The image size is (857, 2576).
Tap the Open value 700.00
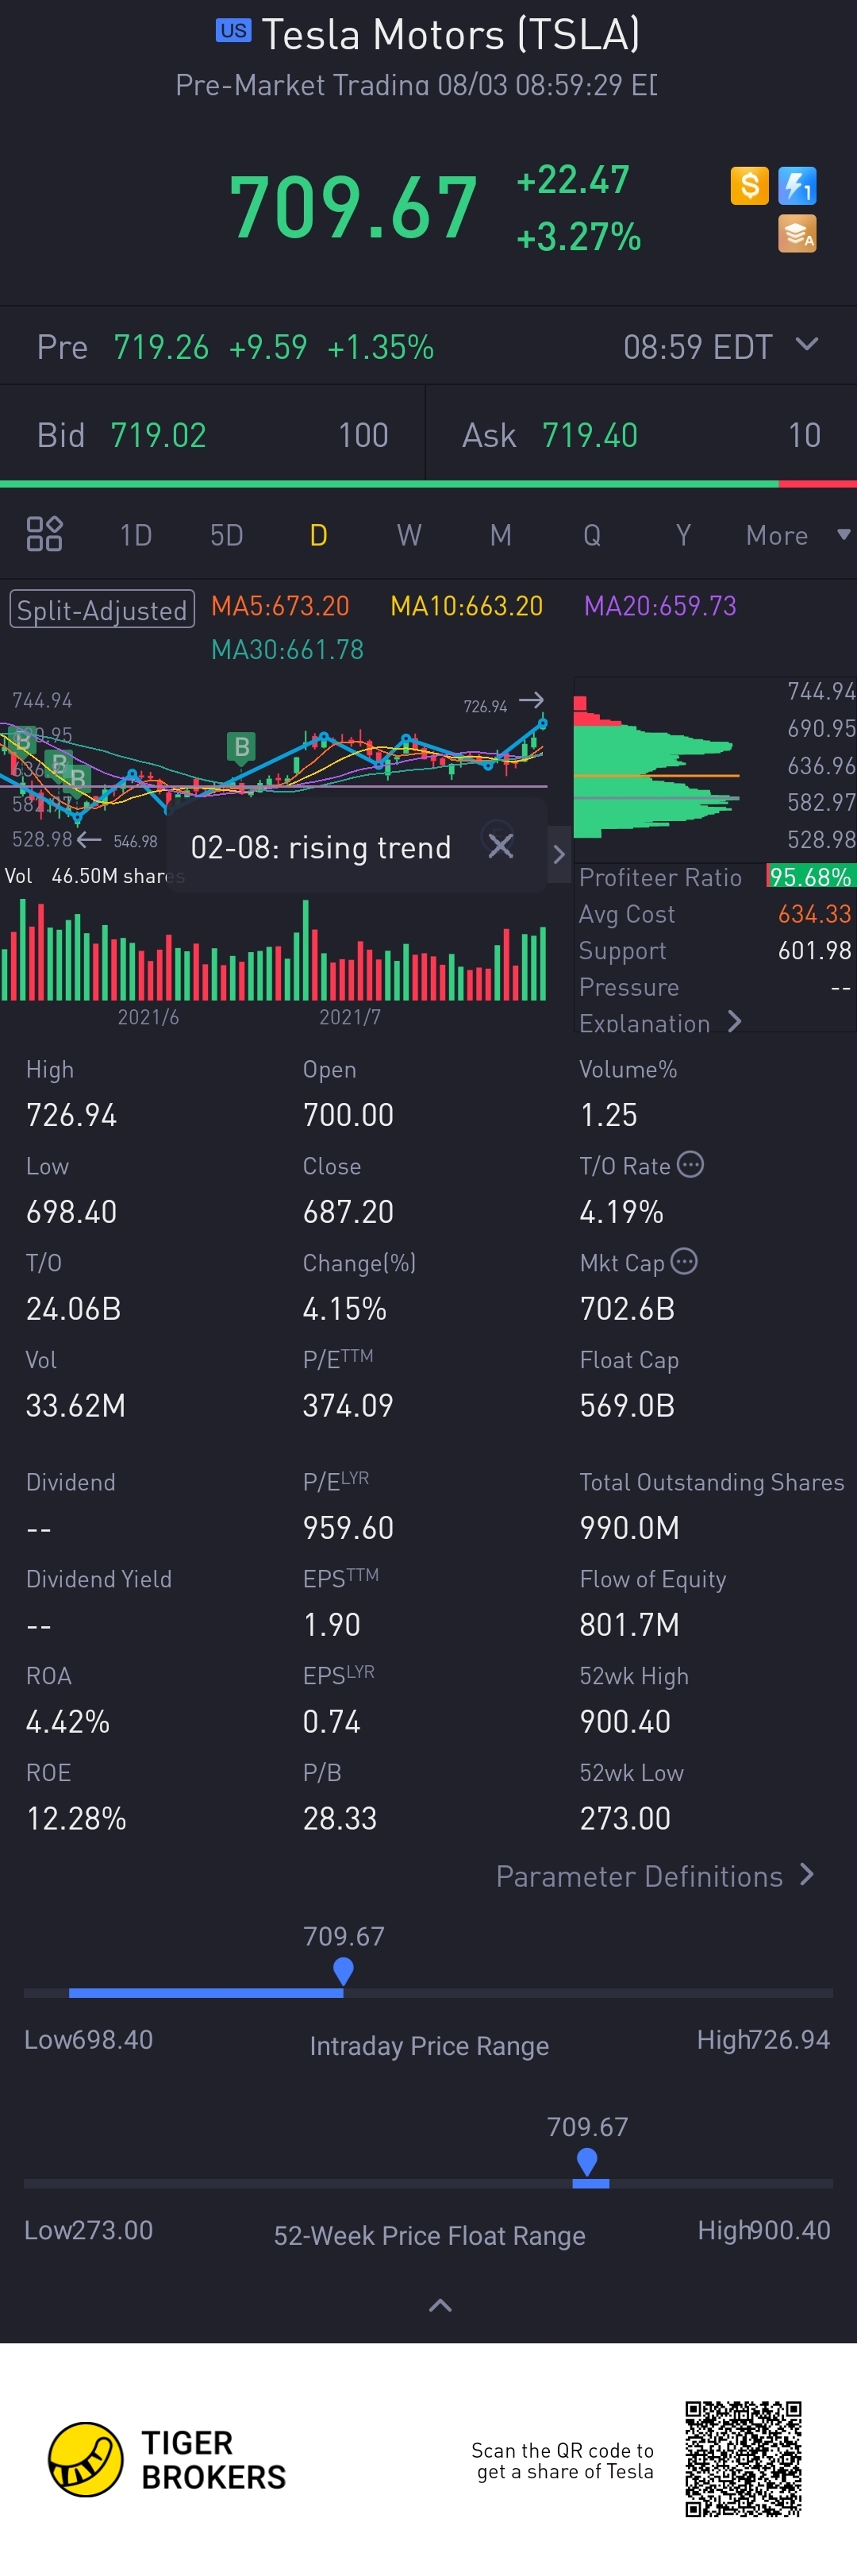[x=348, y=1114]
